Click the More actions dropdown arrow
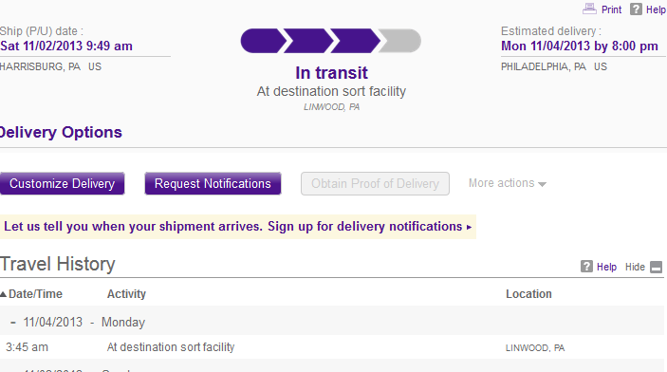Screen dimensions: 667x372 coord(542,184)
